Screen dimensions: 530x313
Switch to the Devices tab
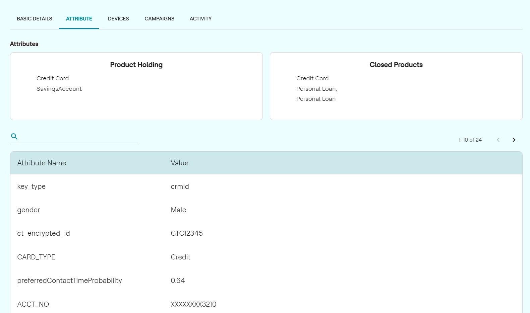click(x=118, y=19)
